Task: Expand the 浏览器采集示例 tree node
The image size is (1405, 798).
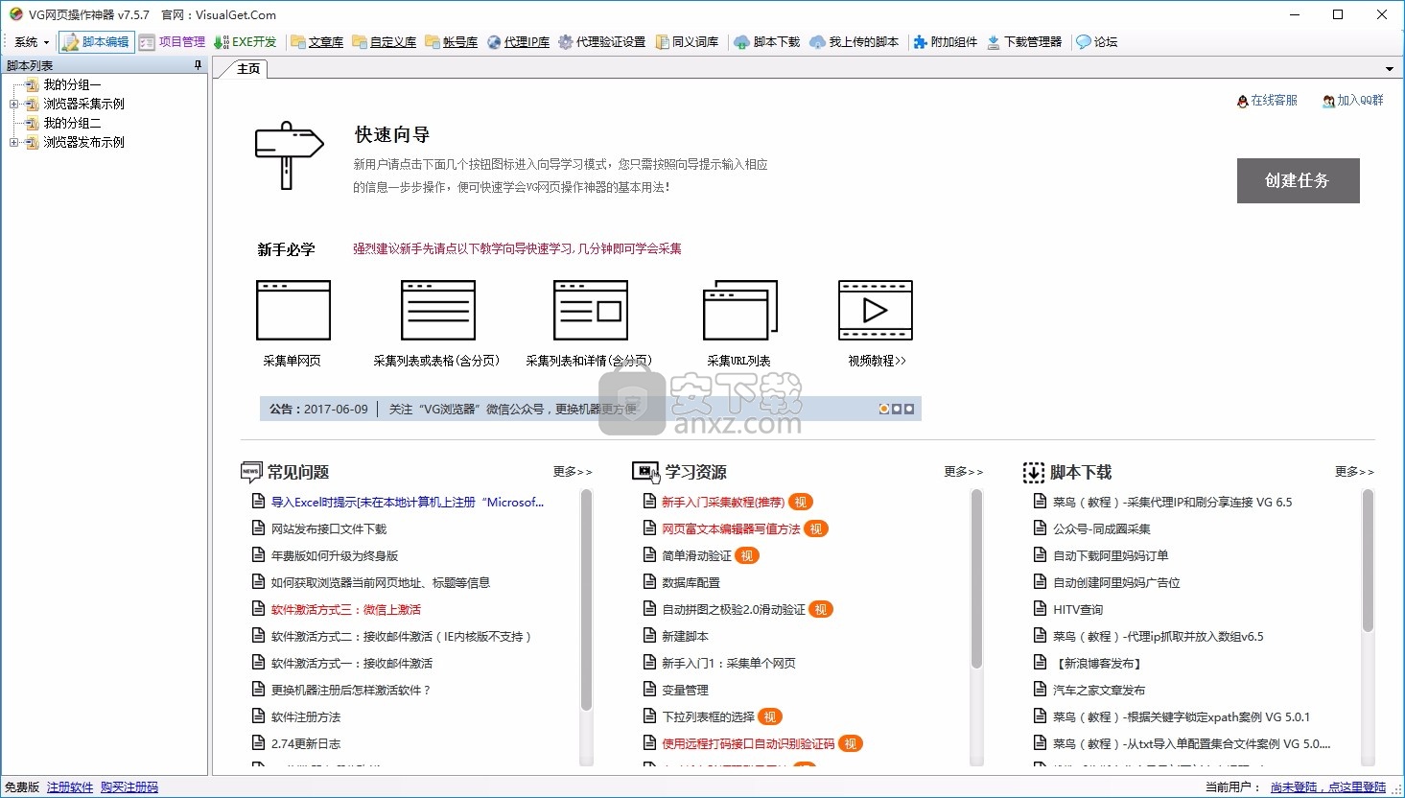Action: tap(13, 104)
